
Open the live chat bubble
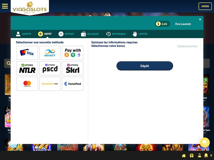(x=205, y=142)
